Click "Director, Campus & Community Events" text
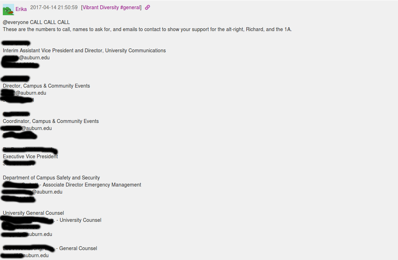This screenshot has width=398, height=260. [46, 86]
